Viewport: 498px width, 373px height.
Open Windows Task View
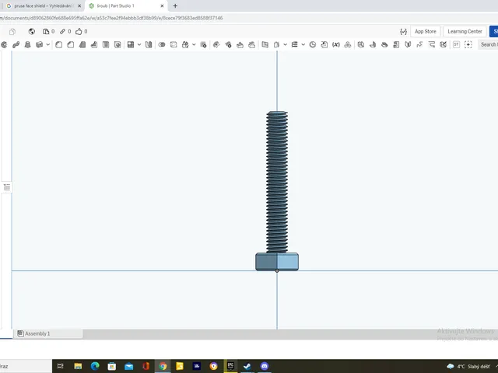tap(61, 366)
